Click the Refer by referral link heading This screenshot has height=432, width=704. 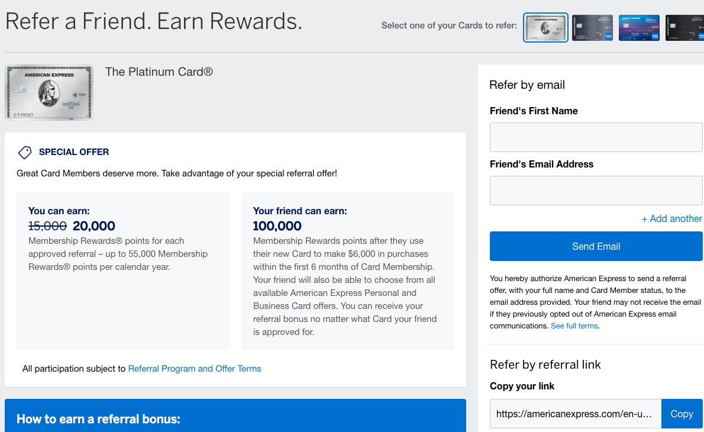tap(545, 365)
